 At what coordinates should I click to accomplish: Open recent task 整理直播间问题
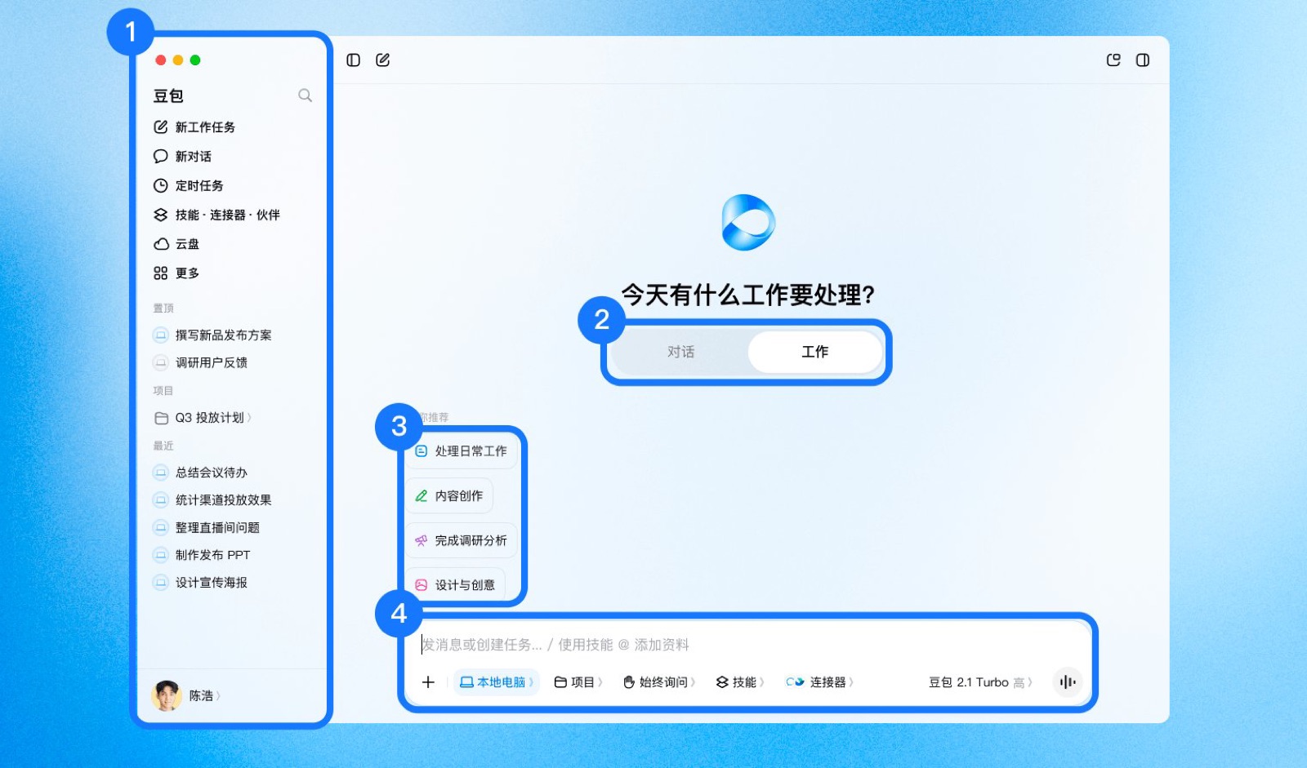tap(206, 528)
